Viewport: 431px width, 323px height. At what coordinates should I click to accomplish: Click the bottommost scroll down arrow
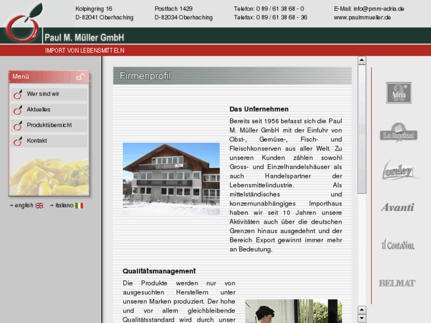[362, 318]
